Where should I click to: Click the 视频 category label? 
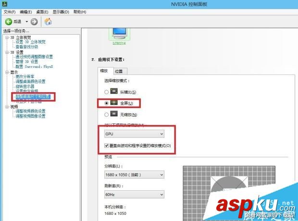[x=14, y=107]
